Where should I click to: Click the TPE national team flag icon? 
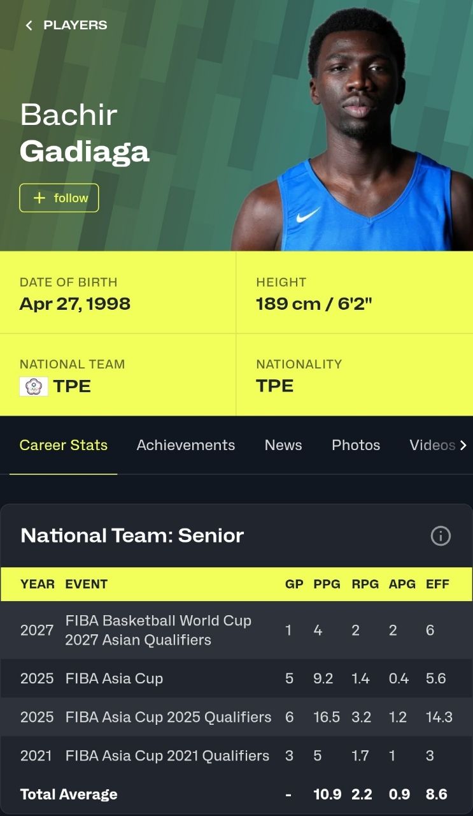34,386
